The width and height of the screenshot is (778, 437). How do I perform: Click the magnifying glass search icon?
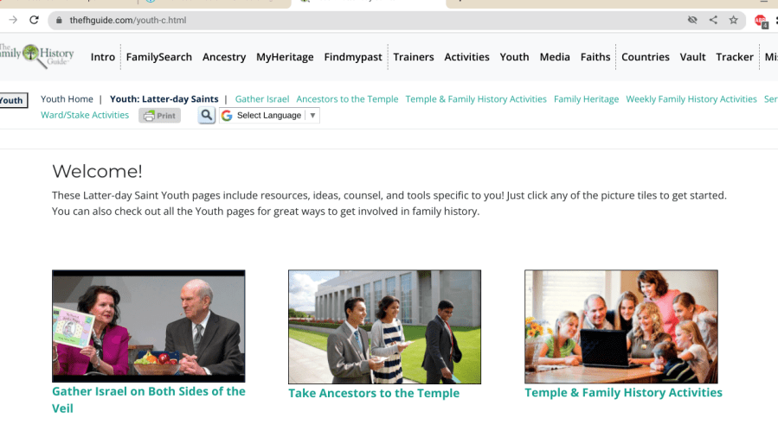click(206, 116)
